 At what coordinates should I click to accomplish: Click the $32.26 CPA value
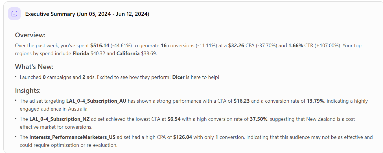tap(236, 46)
